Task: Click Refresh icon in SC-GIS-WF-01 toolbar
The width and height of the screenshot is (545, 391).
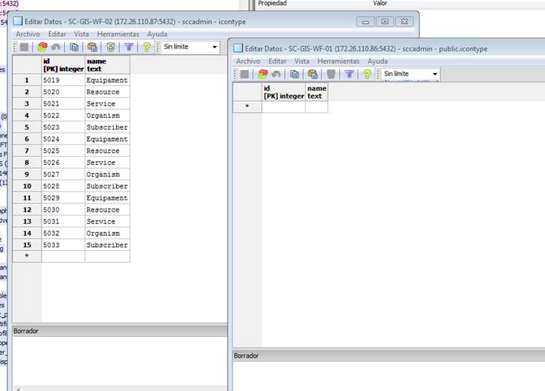Action: 262,74
